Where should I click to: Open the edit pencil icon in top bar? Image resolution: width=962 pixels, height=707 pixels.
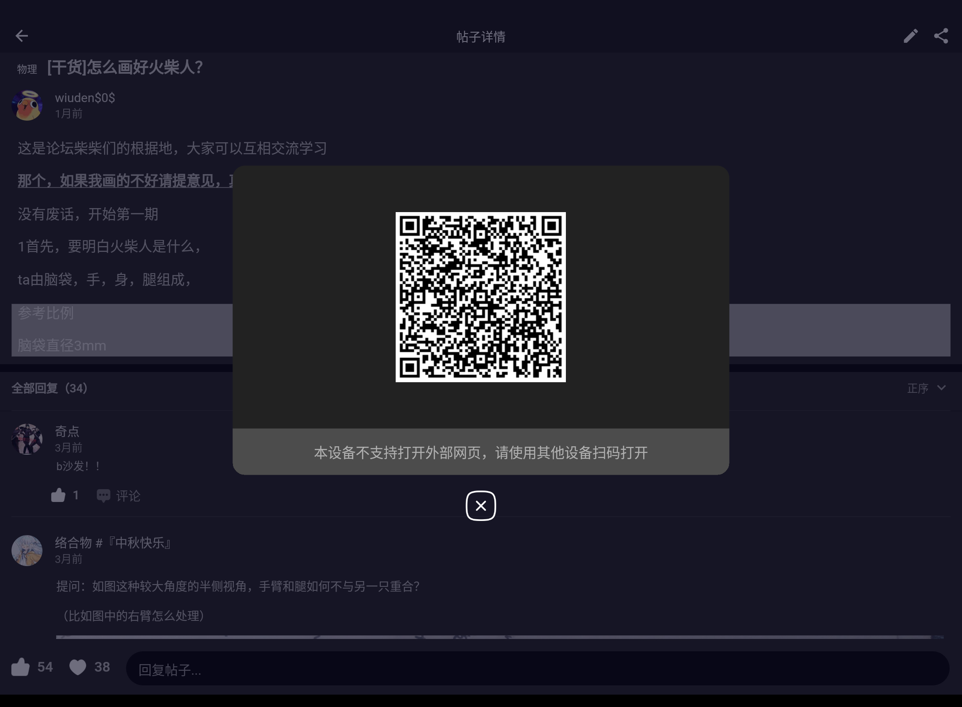(x=910, y=36)
